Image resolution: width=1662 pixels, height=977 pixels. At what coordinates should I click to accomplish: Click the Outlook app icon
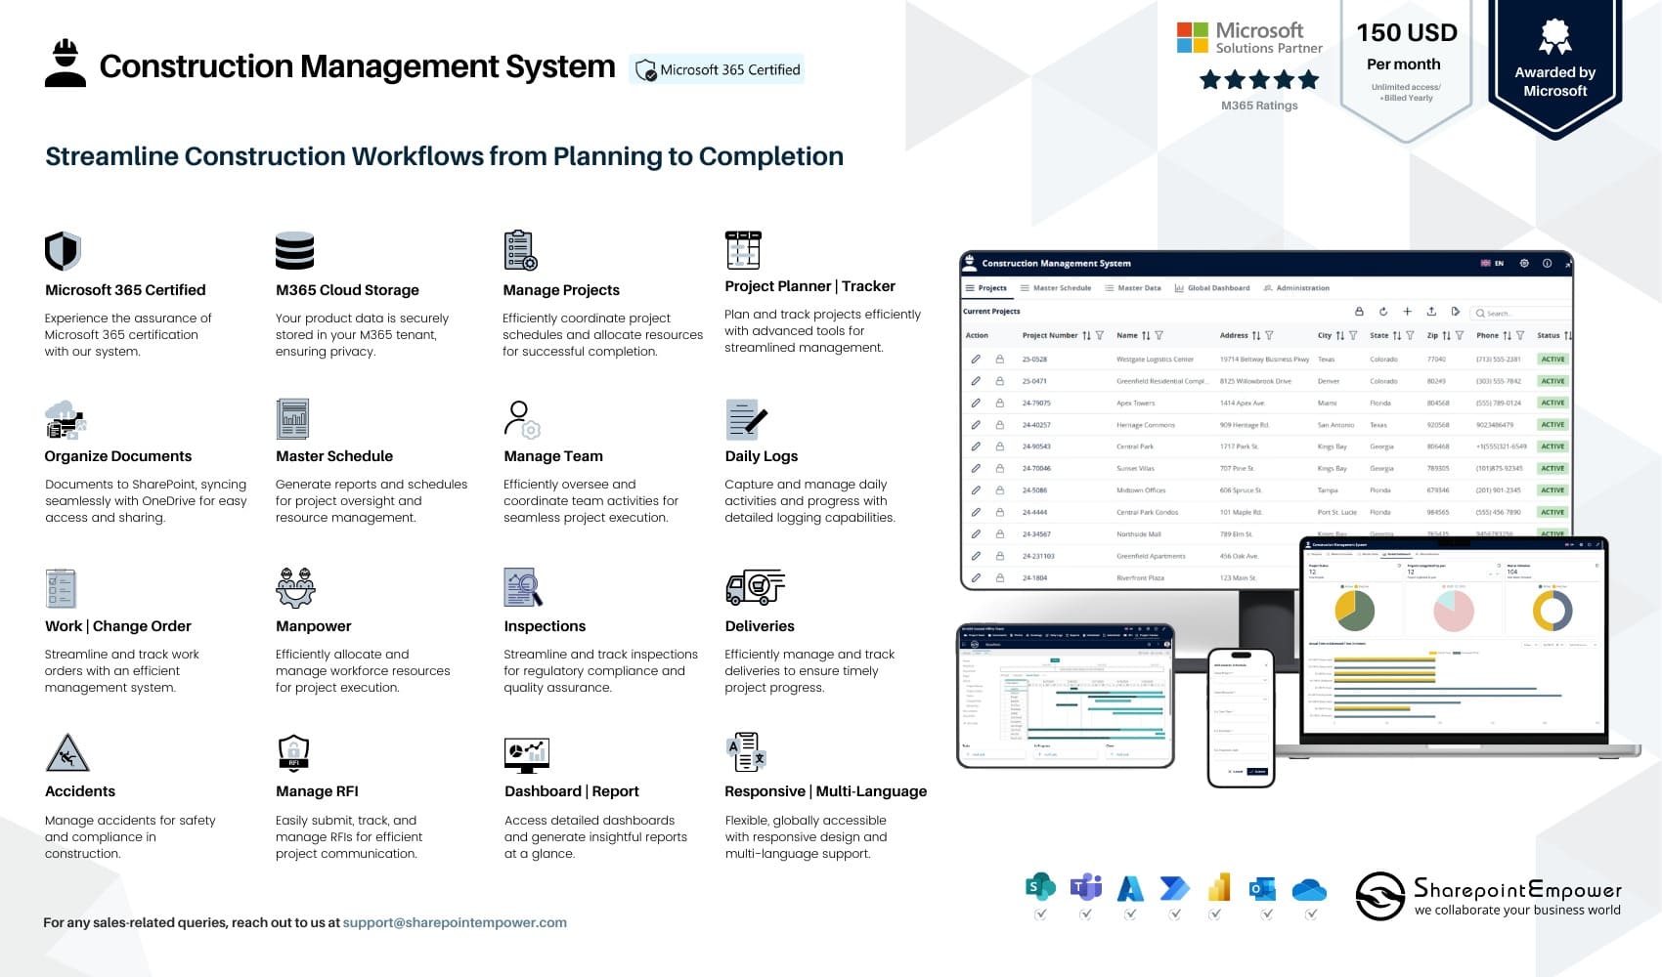tap(1262, 888)
